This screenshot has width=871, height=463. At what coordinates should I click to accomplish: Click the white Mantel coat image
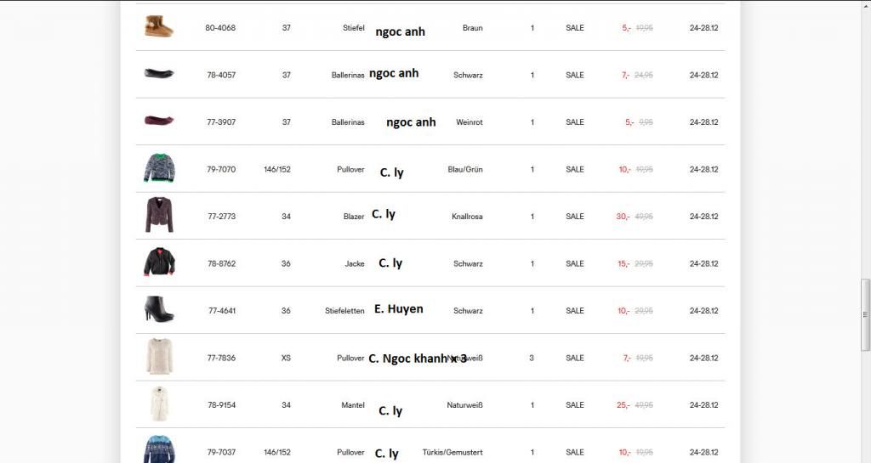coord(158,404)
